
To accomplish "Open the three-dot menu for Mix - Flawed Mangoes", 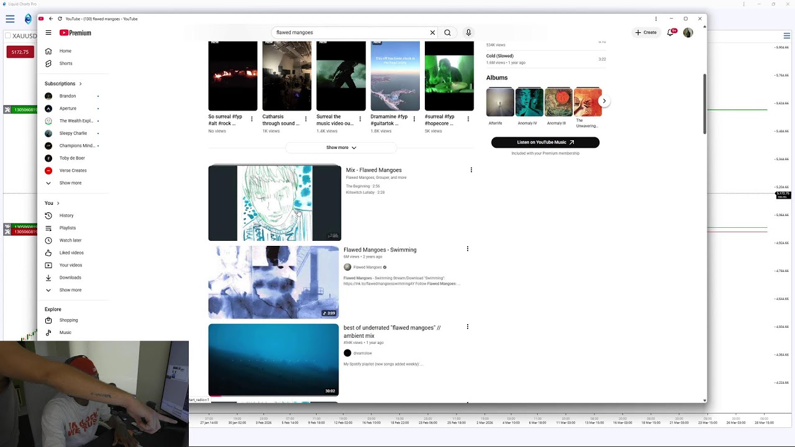I will click(x=471, y=170).
